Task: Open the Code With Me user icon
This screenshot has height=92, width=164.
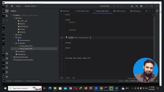Action: coord(132,6)
